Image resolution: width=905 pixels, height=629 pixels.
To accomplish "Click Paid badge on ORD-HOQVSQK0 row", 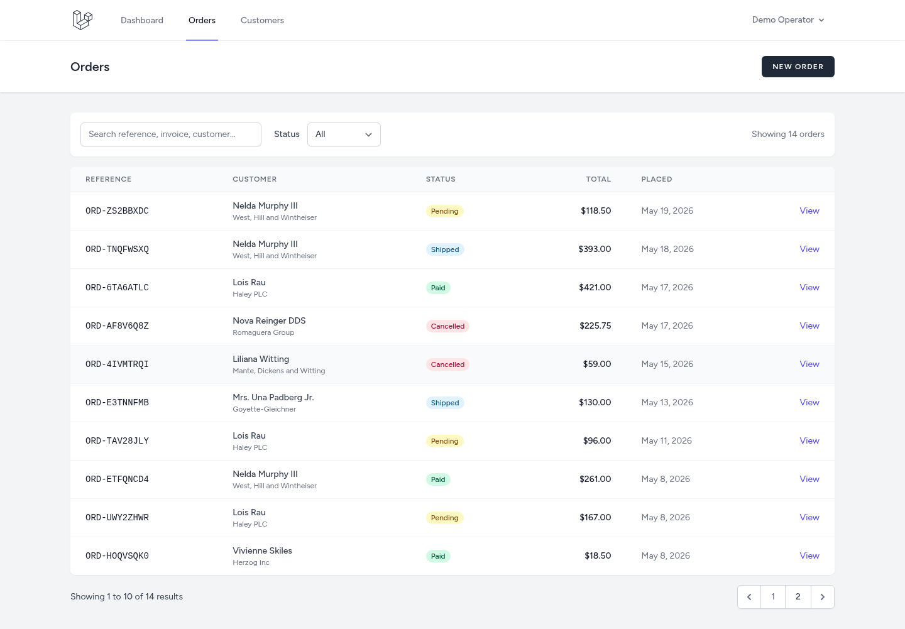I will [x=438, y=556].
